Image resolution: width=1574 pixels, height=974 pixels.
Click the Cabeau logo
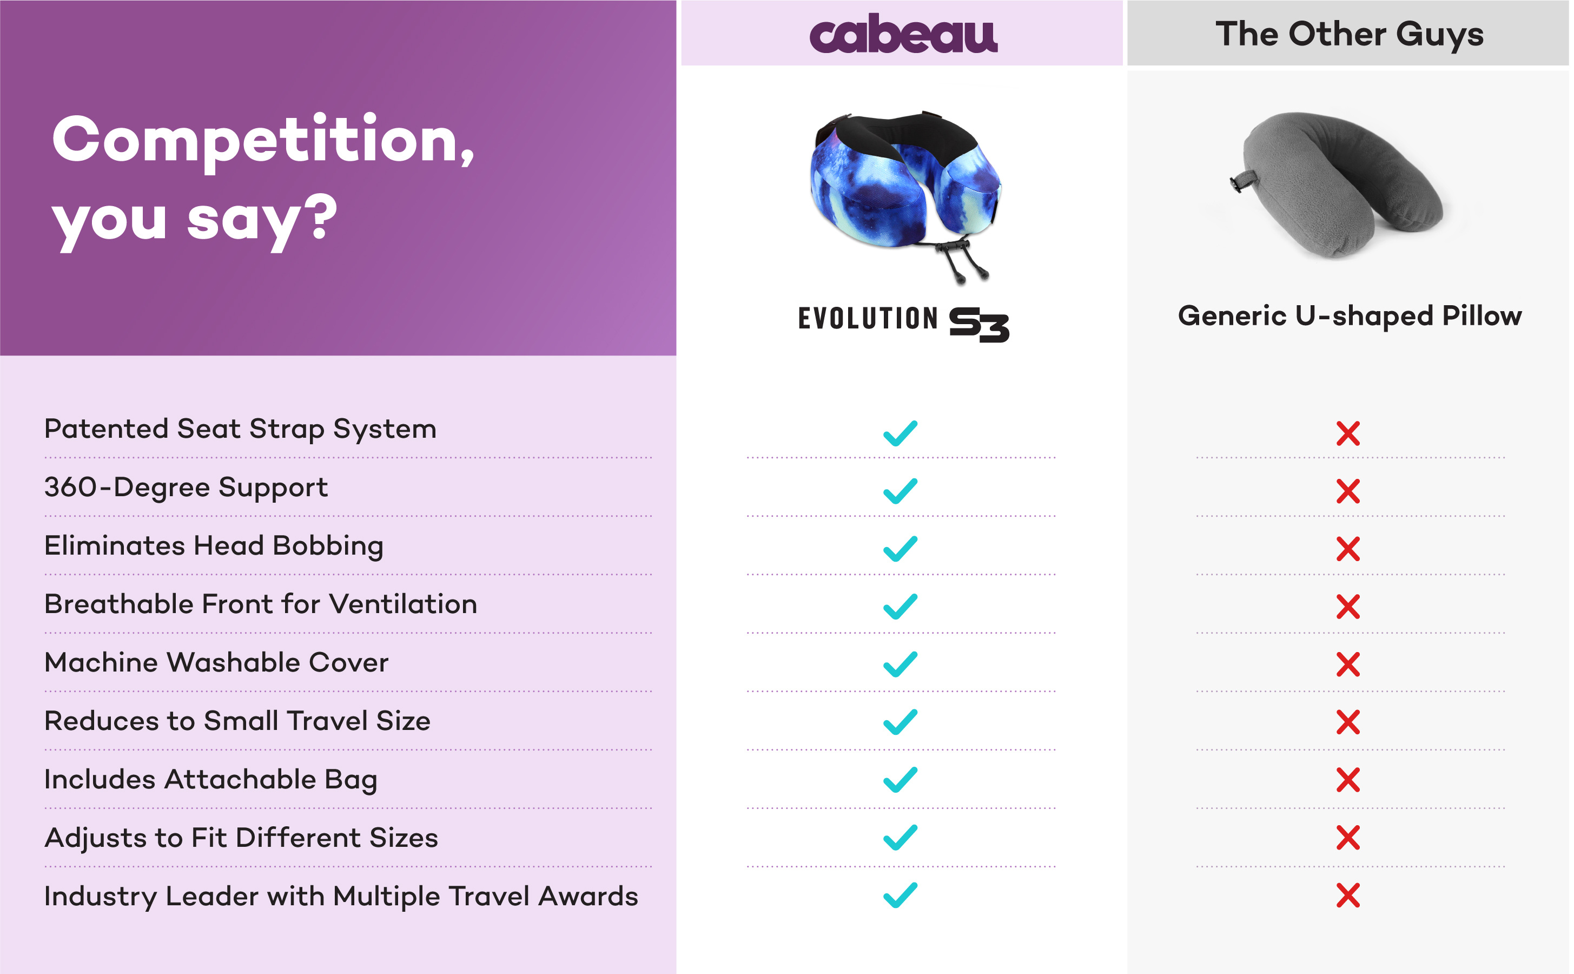click(903, 34)
